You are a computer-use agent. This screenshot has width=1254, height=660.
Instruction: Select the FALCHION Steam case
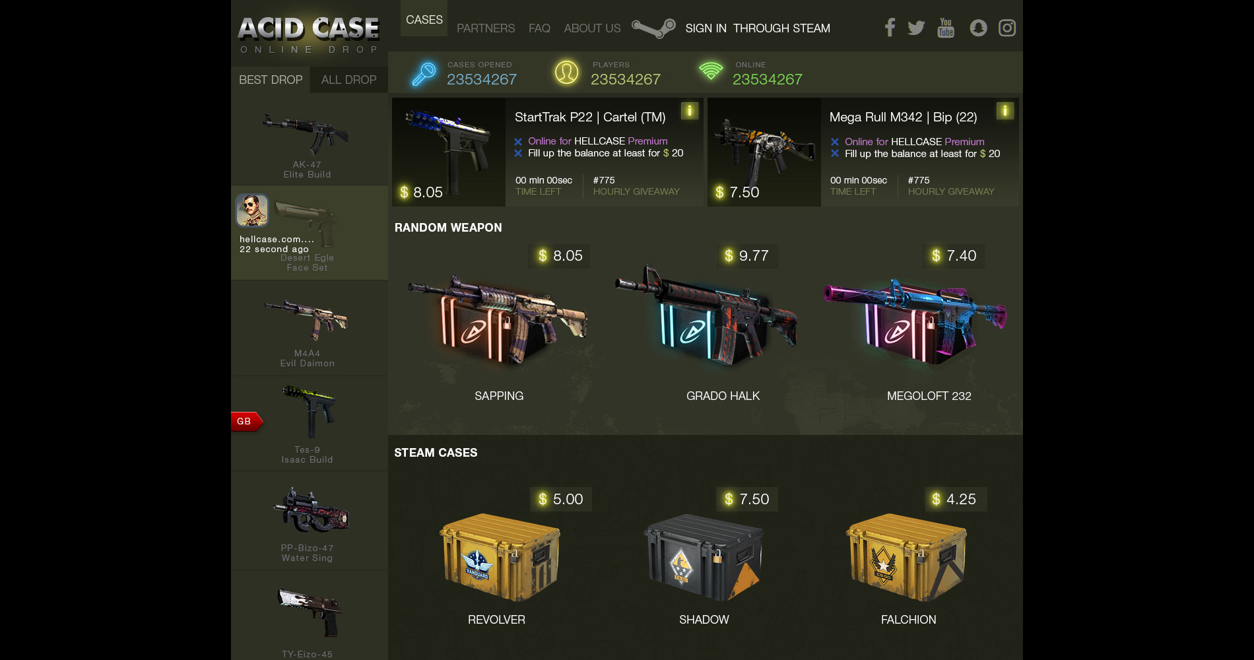907,558
